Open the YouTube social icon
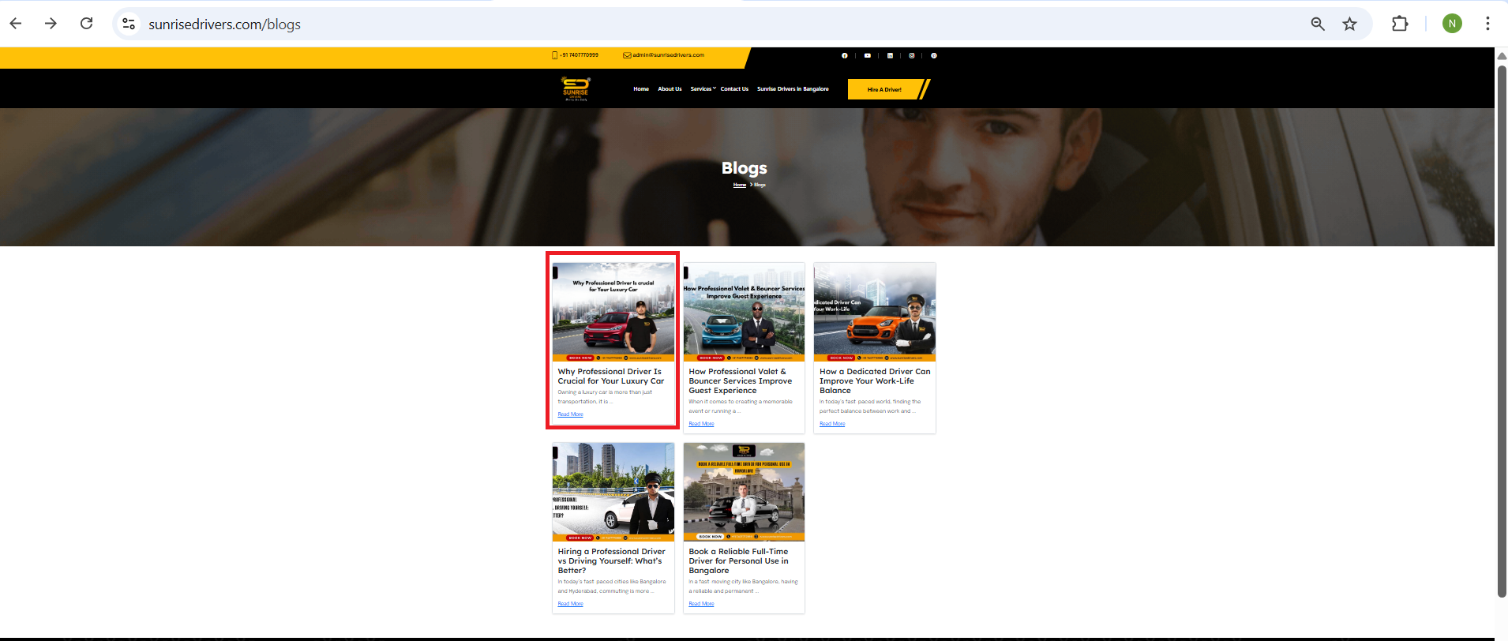Image resolution: width=1508 pixels, height=641 pixels. (867, 56)
